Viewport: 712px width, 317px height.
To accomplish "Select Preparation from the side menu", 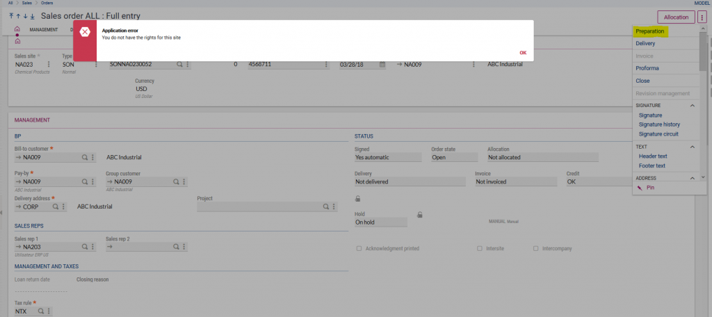I will 651,31.
